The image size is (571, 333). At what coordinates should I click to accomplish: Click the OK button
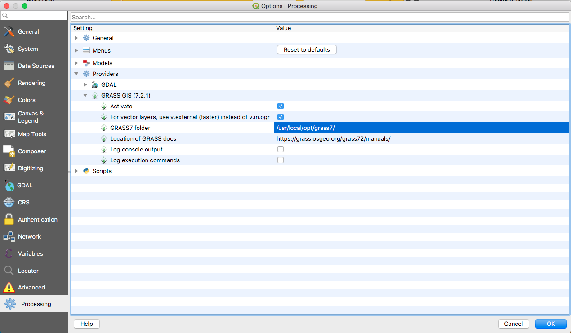click(551, 324)
